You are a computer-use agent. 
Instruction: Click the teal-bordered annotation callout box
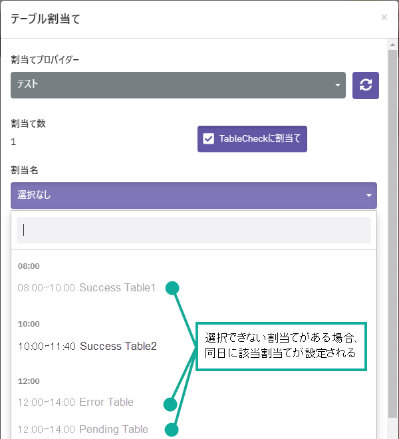pyautogui.click(x=281, y=344)
